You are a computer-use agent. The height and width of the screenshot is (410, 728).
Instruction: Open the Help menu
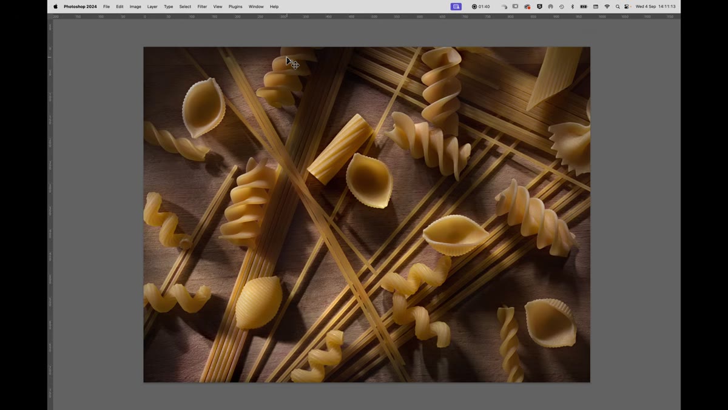pos(274,7)
